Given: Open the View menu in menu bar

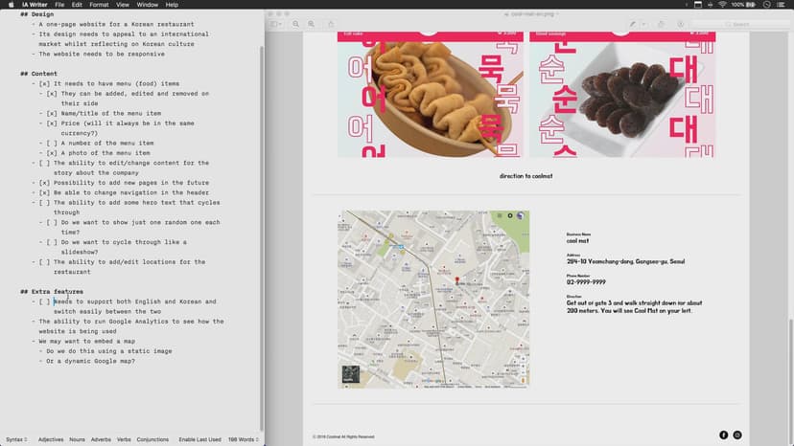Looking at the screenshot, I should (123, 5).
